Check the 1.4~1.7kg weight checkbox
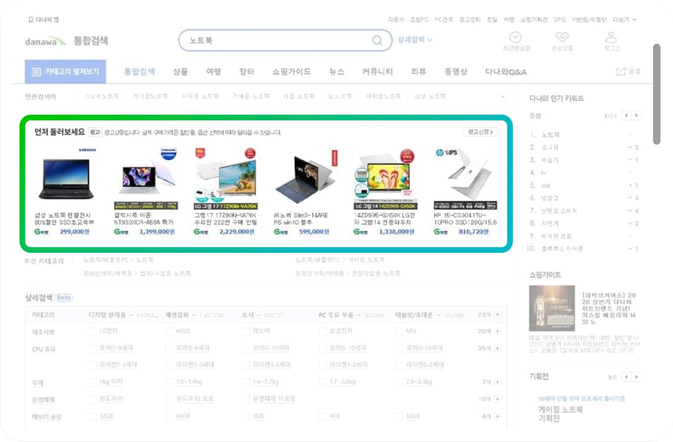This screenshot has width=673, height=442. (246, 382)
